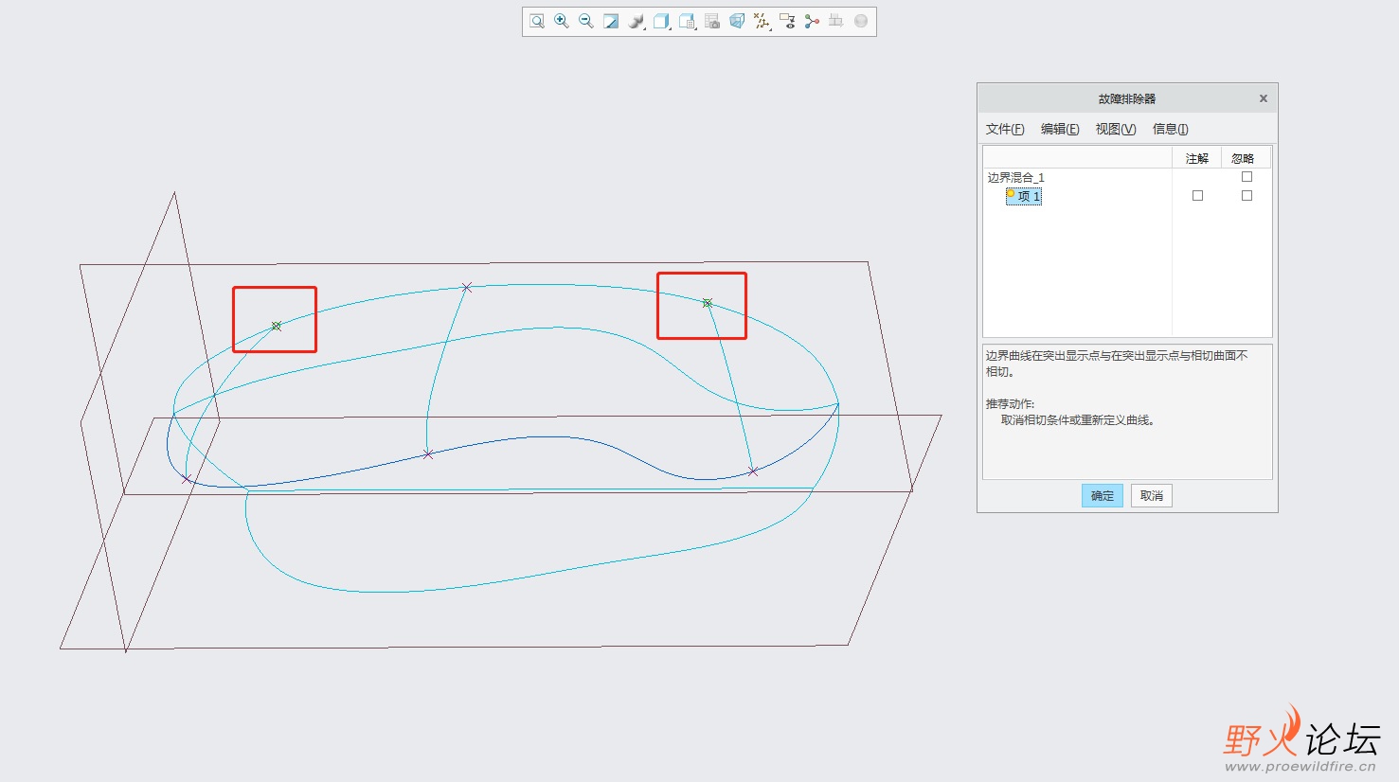1399x782 pixels.
Task: Click the 边界曲线在突出显示点 error message
Action: point(1117,364)
